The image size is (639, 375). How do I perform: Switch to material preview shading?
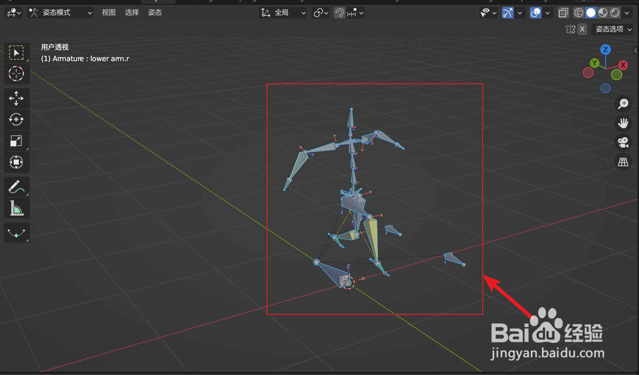603,13
